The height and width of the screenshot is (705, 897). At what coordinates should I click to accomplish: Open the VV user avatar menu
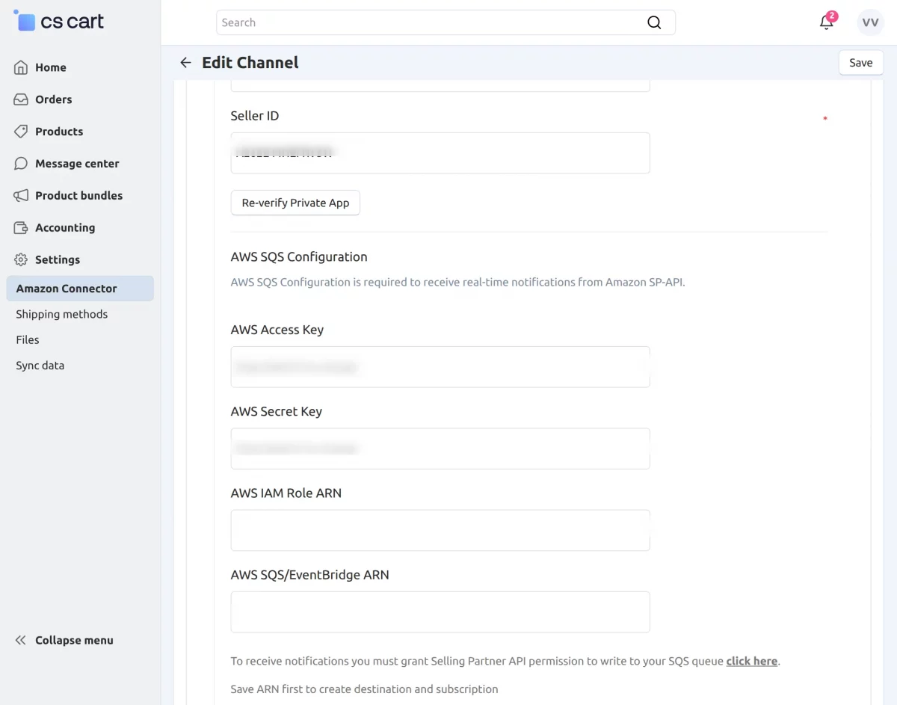(x=870, y=22)
